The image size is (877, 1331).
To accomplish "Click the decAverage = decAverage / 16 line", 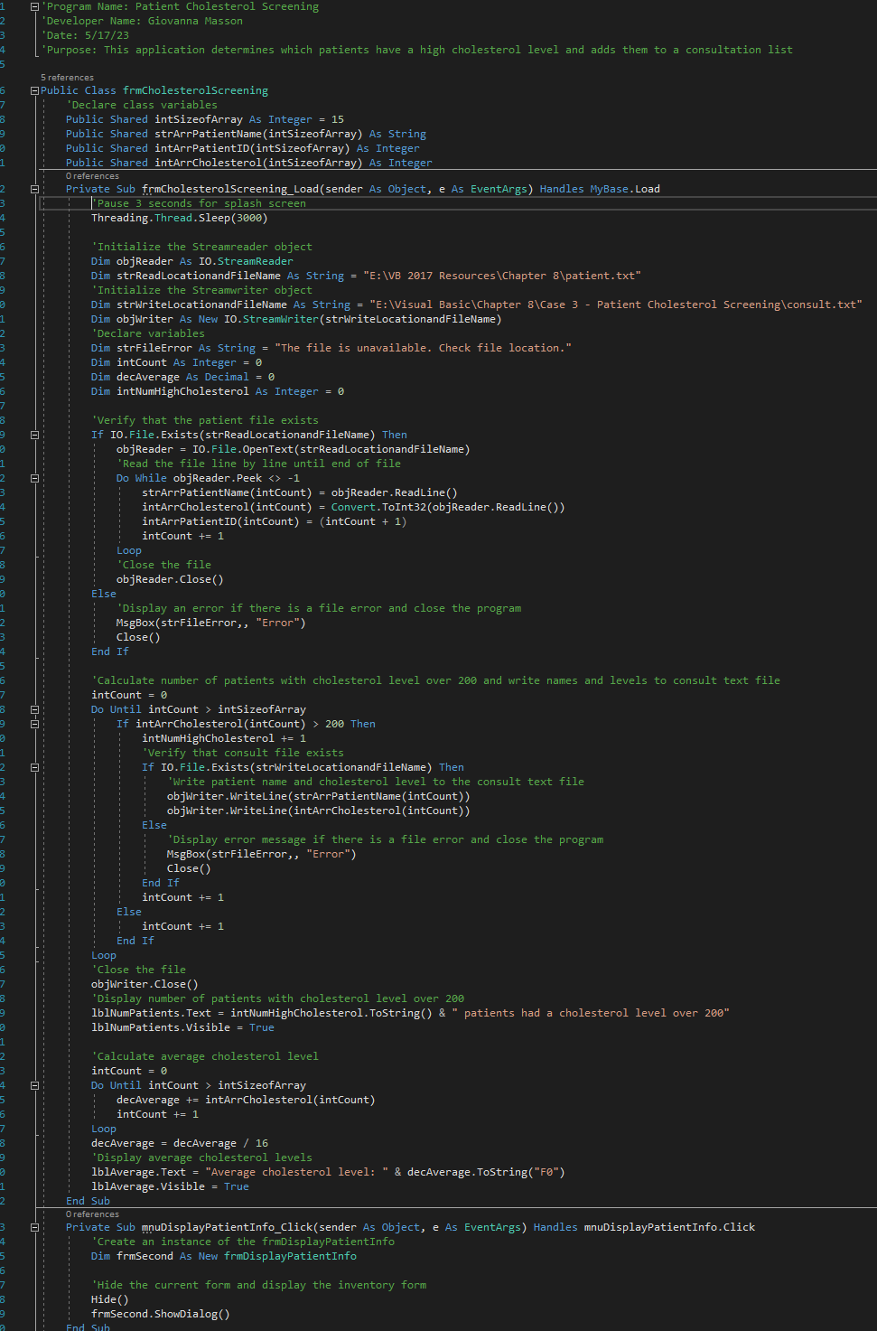I will 180,1143.
